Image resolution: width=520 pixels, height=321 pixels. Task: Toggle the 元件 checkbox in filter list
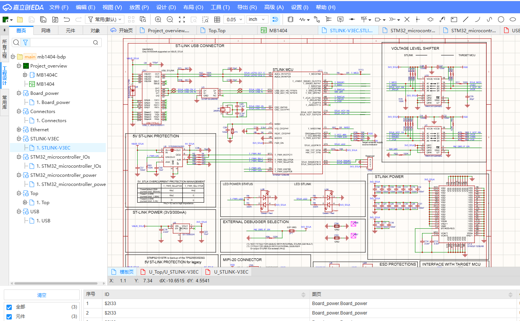[9, 316]
